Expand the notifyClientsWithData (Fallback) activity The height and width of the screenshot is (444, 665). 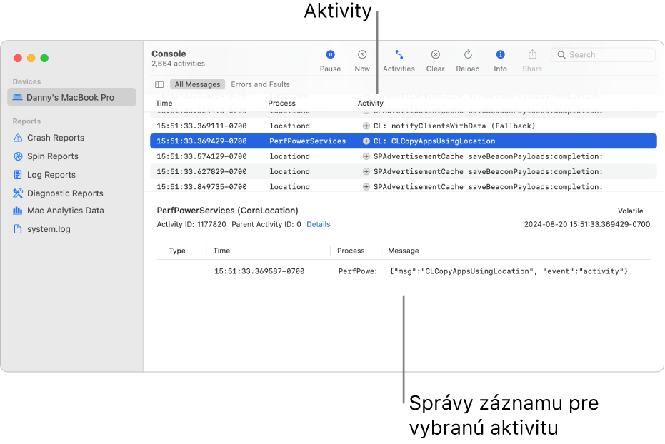[x=366, y=126]
